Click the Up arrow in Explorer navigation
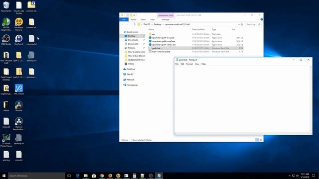This screenshot has width=319, height=179. (135, 24)
